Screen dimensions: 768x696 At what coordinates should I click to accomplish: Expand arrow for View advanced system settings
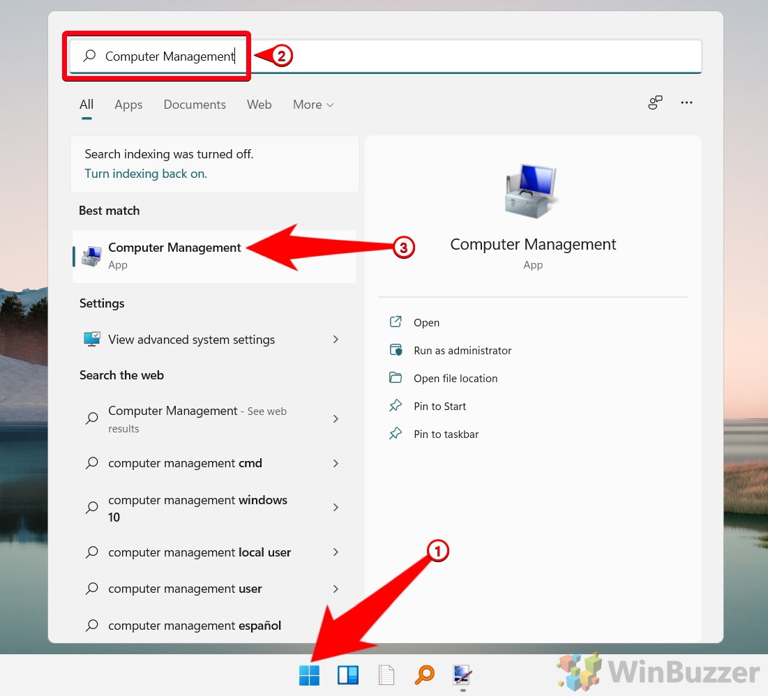point(336,339)
